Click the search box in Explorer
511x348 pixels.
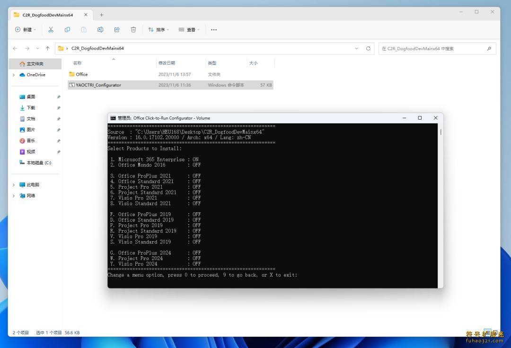[x=433, y=48]
